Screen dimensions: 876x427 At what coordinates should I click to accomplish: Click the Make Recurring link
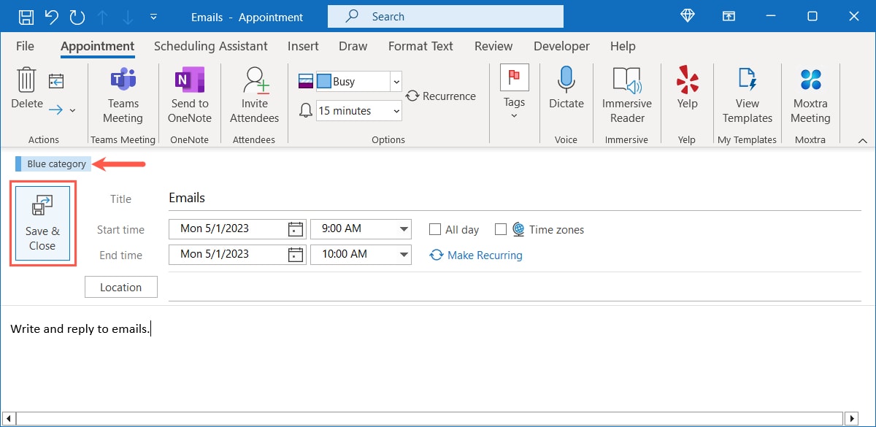[484, 255]
